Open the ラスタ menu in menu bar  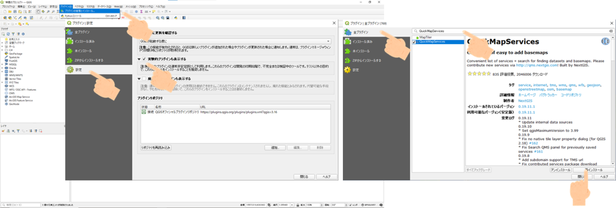[91, 6]
